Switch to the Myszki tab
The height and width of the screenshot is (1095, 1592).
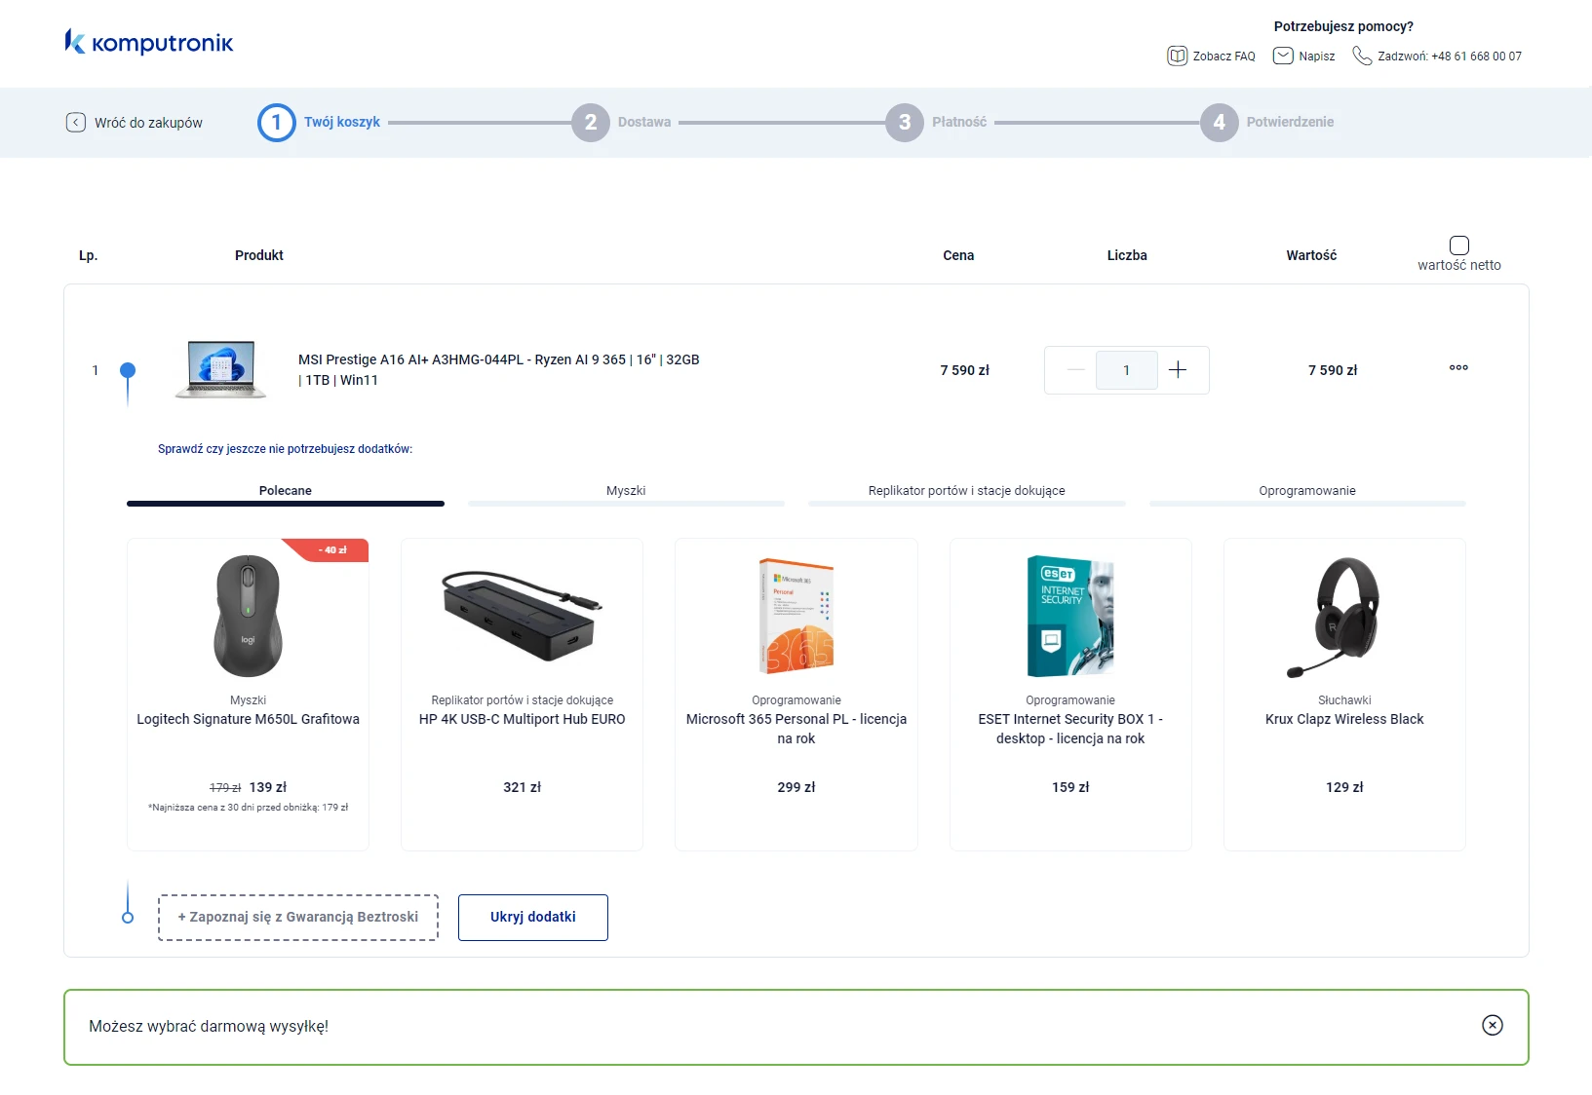coord(626,491)
